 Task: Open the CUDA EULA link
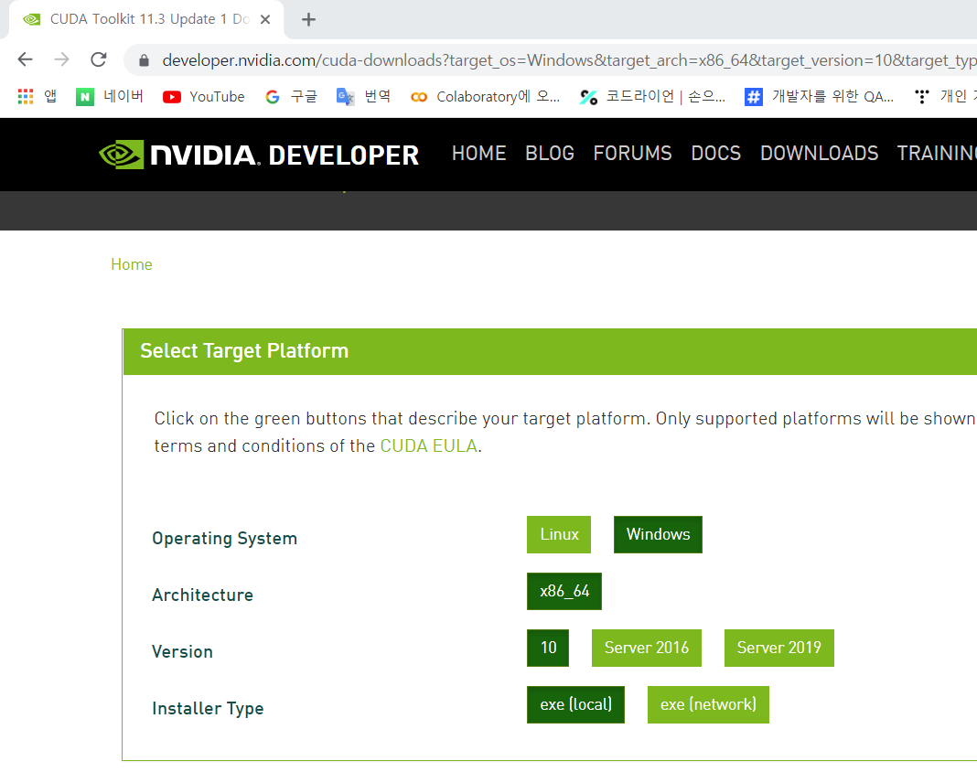coord(429,446)
